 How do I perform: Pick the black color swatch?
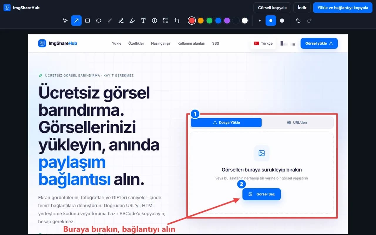(x=236, y=21)
